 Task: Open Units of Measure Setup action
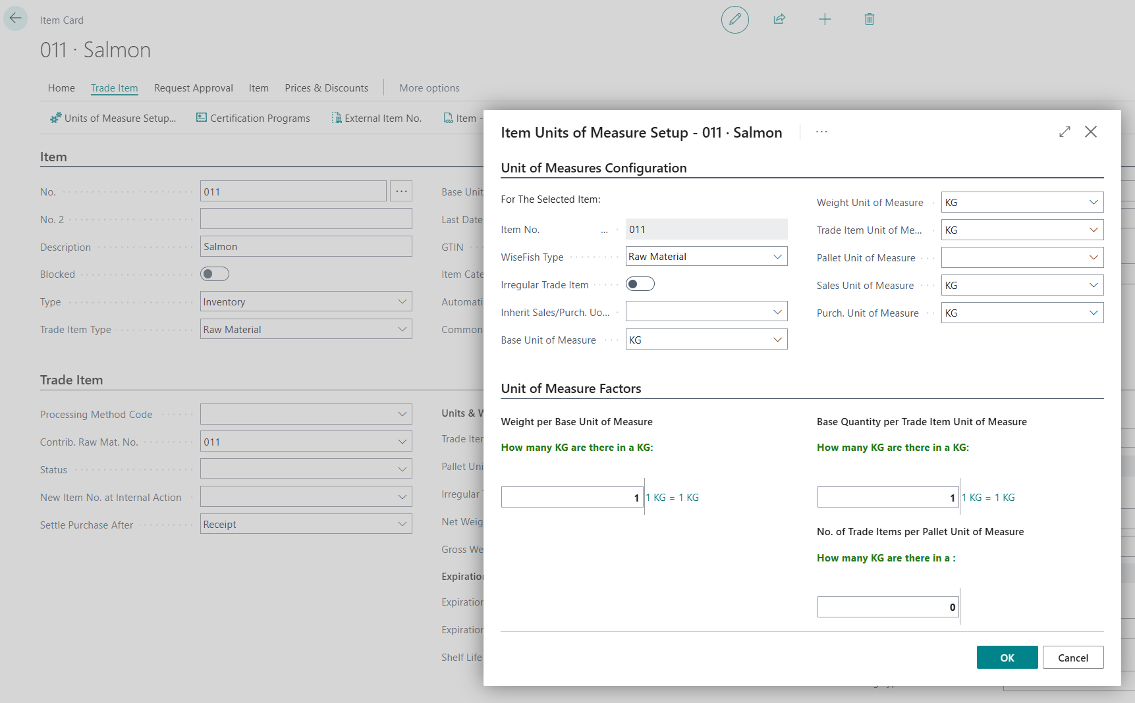click(113, 118)
